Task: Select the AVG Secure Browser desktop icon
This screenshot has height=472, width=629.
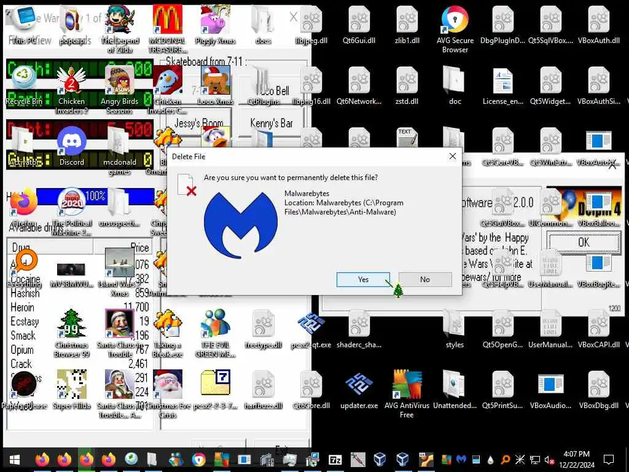Action: coord(455,29)
